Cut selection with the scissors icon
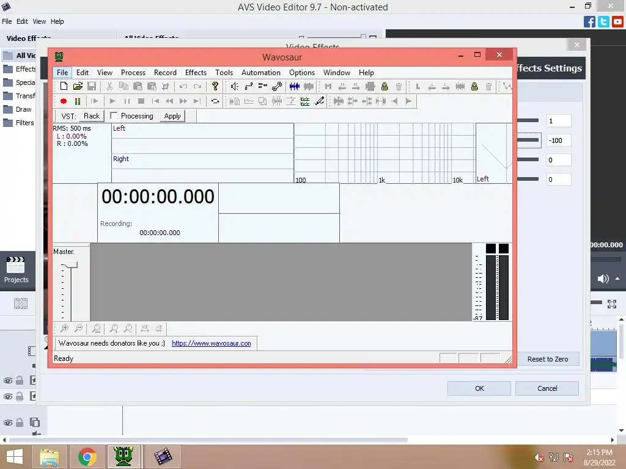Image resolution: width=626 pixels, height=469 pixels. (x=109, y=86)
